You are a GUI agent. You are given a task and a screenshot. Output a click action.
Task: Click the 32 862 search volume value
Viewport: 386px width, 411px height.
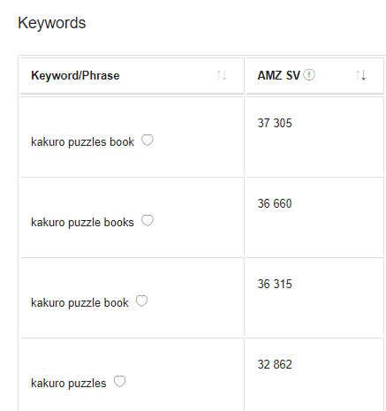(x=275, y=364)
